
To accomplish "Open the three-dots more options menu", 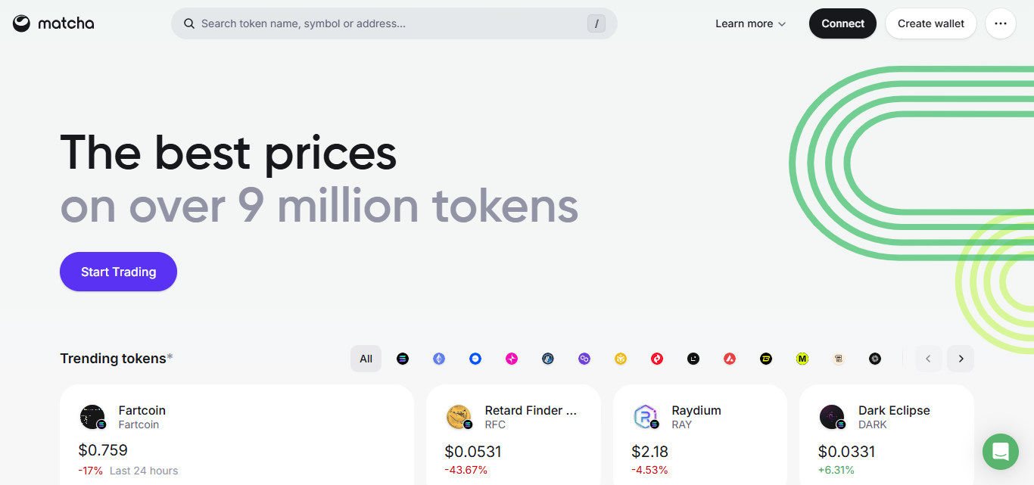I will pyautogui.click(x=1000, y=23).
